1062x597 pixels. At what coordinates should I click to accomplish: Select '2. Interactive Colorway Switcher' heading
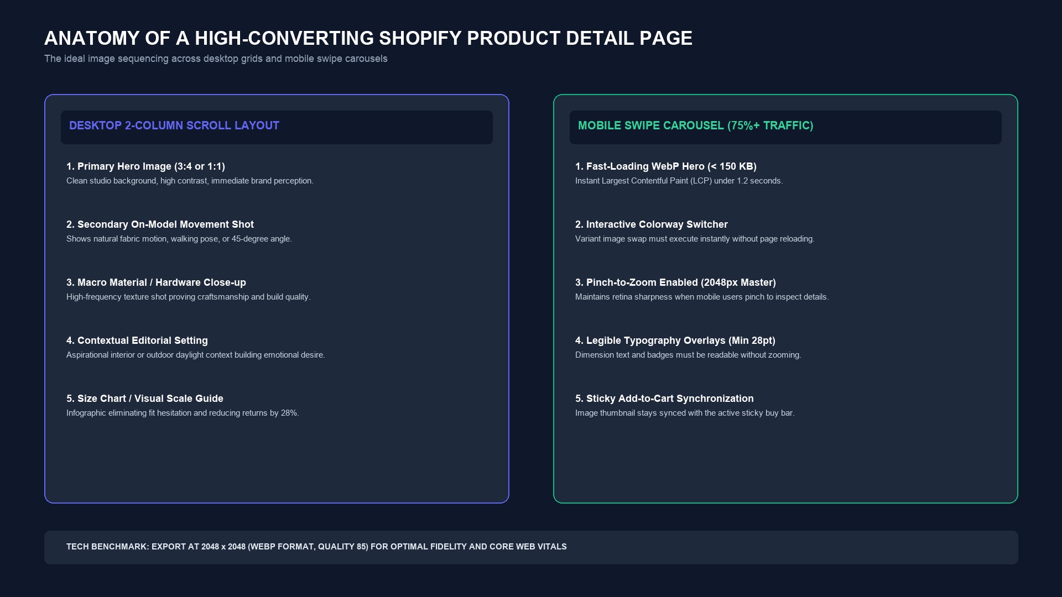(652, 224)
